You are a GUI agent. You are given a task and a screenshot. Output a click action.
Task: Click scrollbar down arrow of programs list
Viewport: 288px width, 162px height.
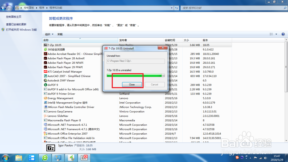(x=286, y=141)
